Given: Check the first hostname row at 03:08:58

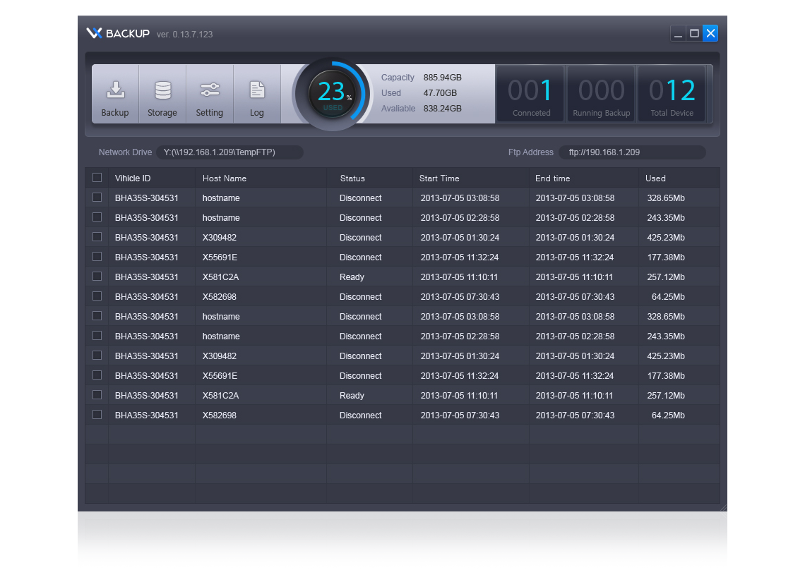Looking at the screenshot, I should (x=97, y=198).
